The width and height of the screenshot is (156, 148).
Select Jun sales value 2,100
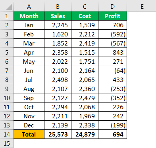point(58,70)
